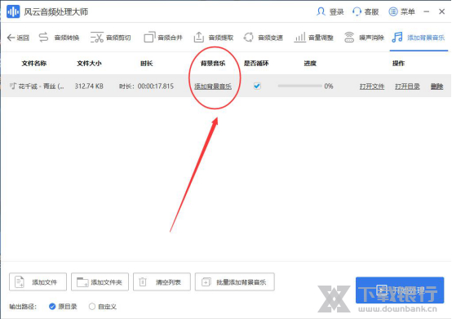Click the 客服 text label
Screen dimensions: 452x319
click(x=371, y=11)
